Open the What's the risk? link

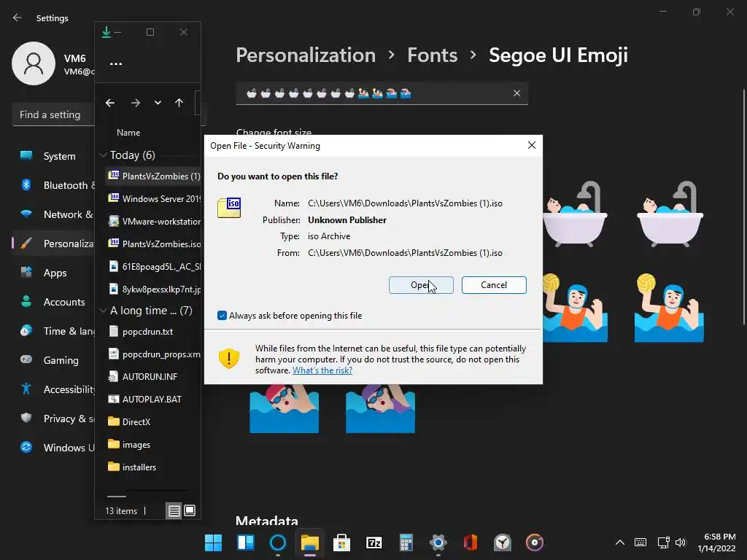point(322,370)
